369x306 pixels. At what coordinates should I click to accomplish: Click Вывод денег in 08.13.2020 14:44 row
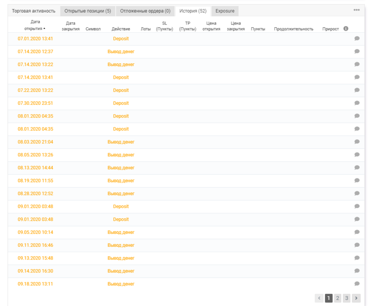(x=121, y=168)
